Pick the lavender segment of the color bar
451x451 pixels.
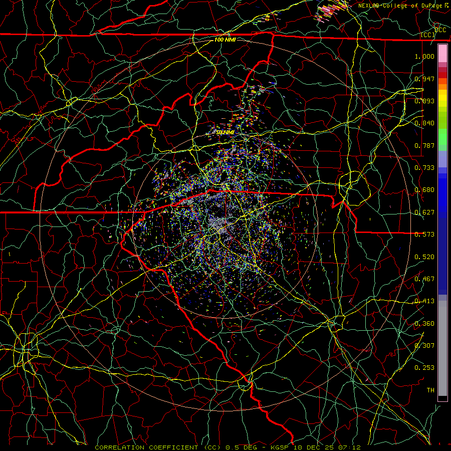point(442,159)
